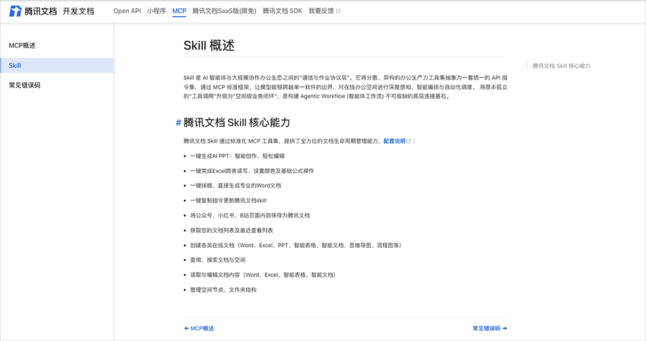Image resolution: width=646 pixels, height=341 pixels.
Task: Select the MCP tab
Action: coord(179,11)
